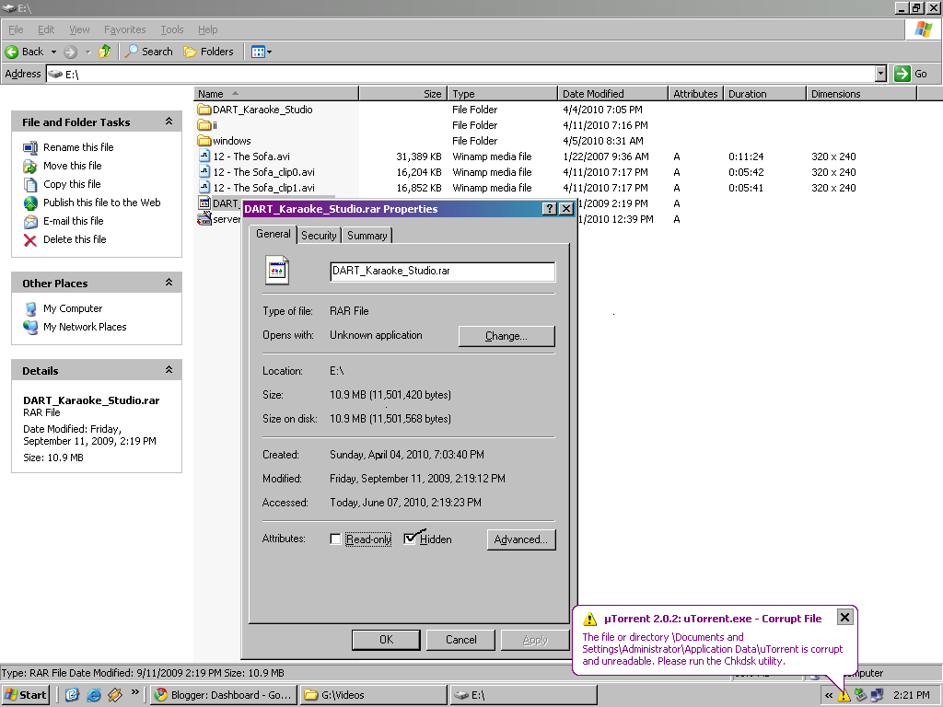Open the Help menu
This screenshot has width=943, height=707.
click(207, 29)
